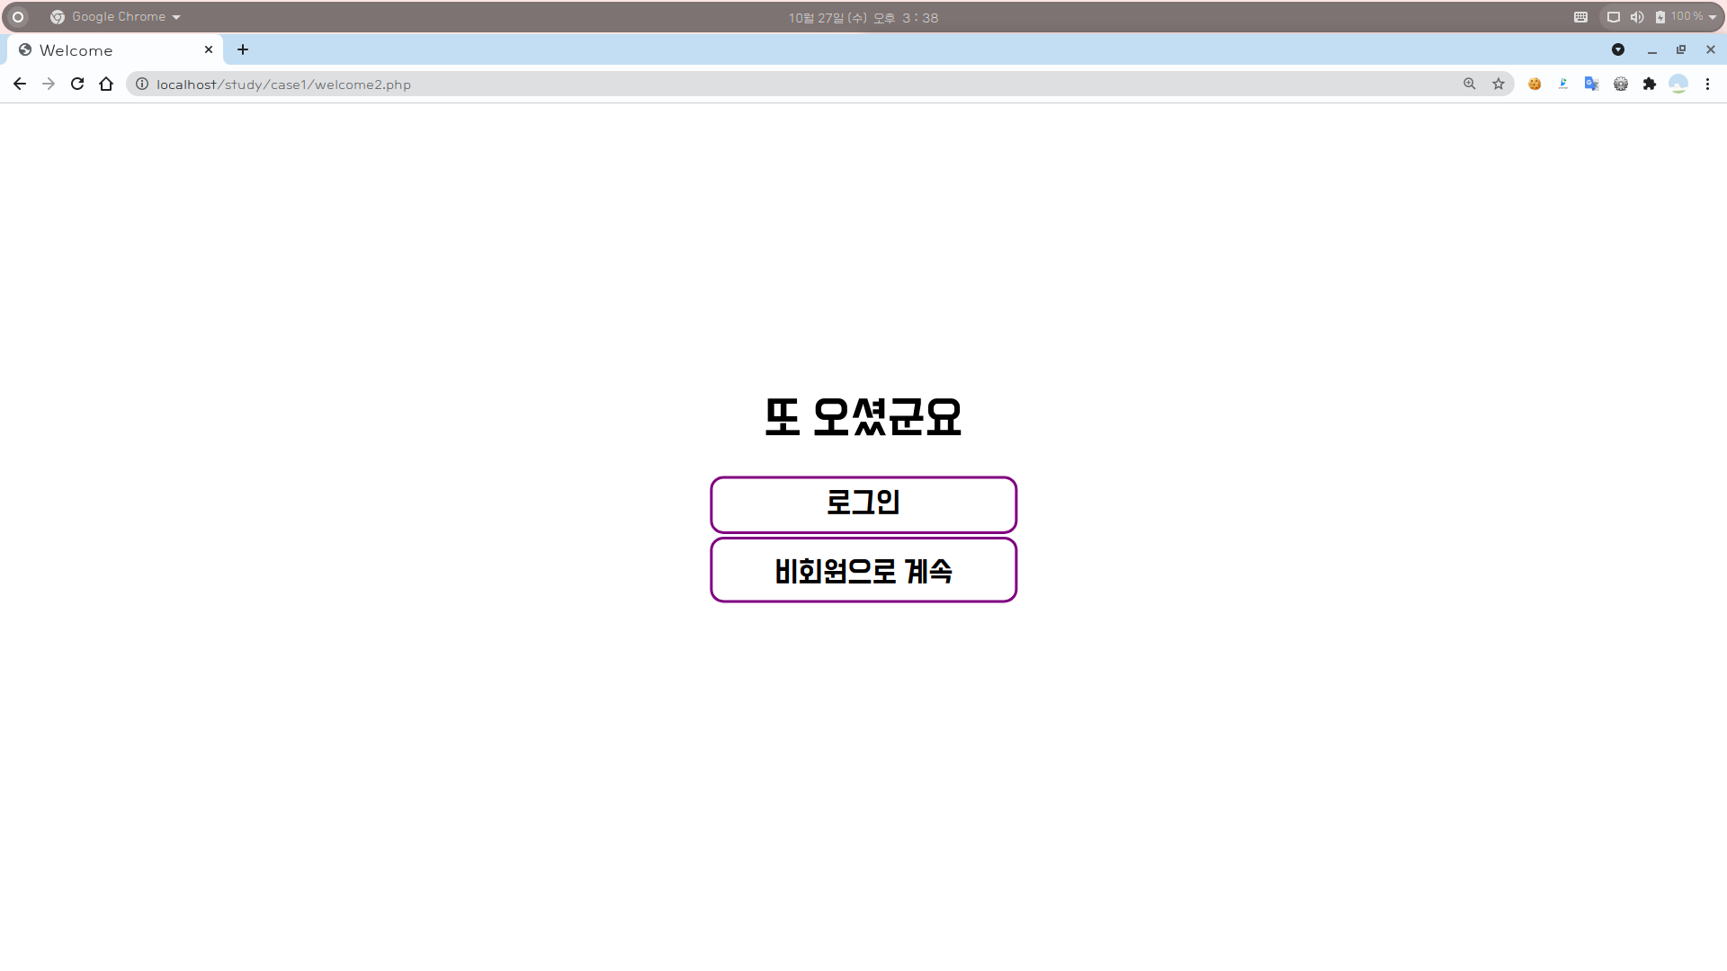Open the Extensions puzzle menu
The image size is (1727, 971).
1649,84
